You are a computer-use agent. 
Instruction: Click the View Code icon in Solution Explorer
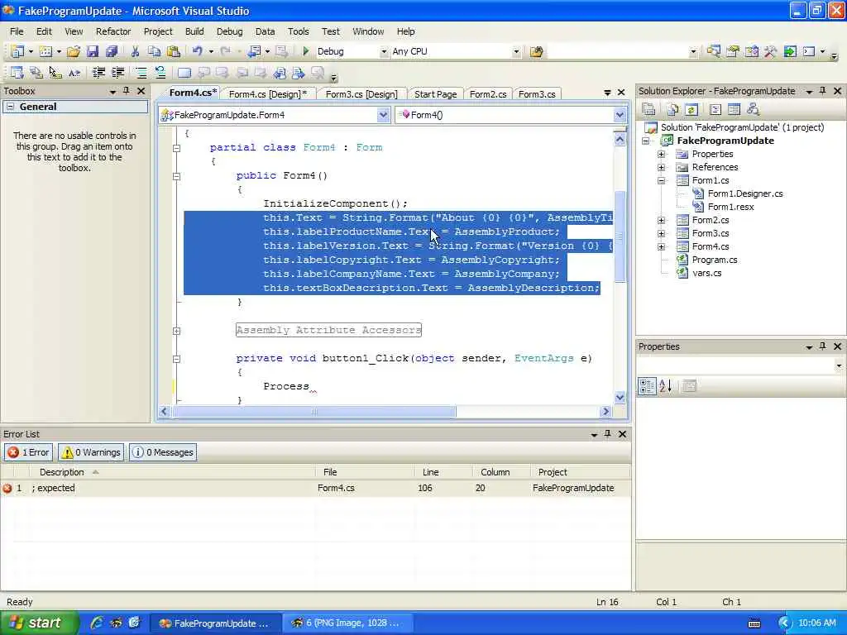(715, 110)
